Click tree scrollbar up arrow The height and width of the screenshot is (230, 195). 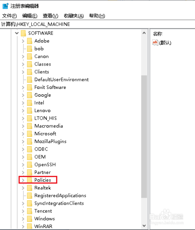tap(144, 33)
